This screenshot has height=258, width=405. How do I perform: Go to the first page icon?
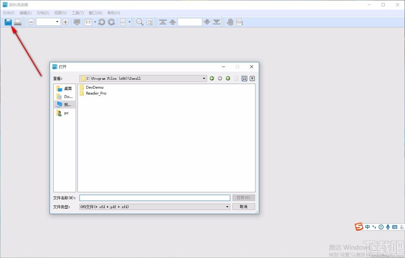point(163,22)
